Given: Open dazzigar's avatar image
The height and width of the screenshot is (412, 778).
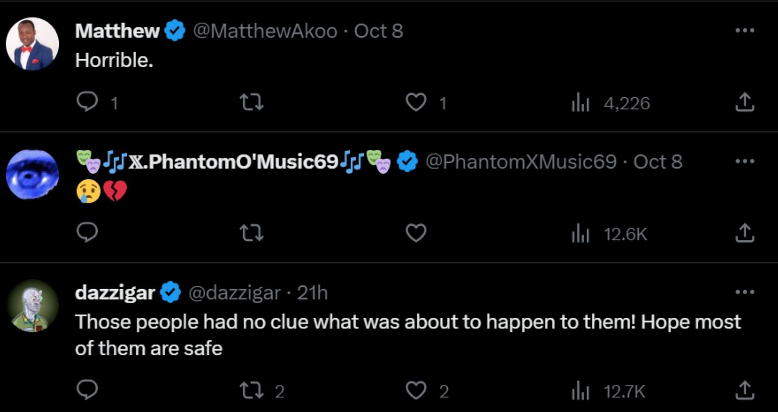Looking at the screenshot, I should 32,306.
